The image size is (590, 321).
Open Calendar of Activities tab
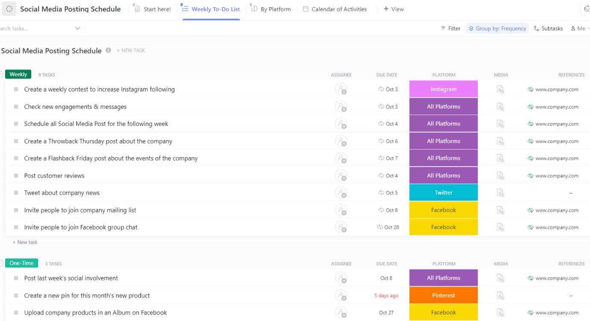tap(335, 9)
